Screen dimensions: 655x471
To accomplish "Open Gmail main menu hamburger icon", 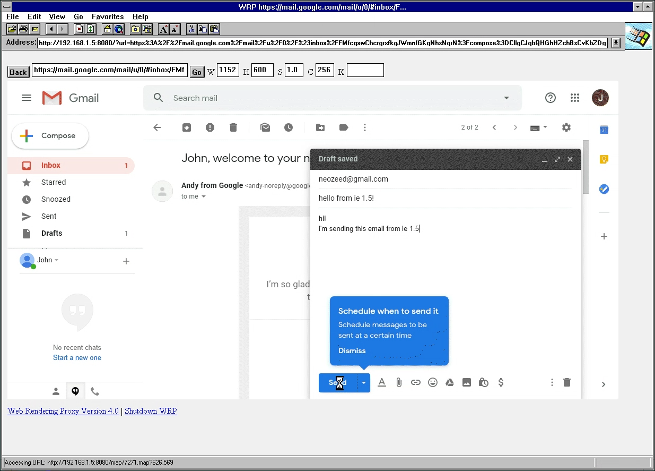I will (27, 98).
